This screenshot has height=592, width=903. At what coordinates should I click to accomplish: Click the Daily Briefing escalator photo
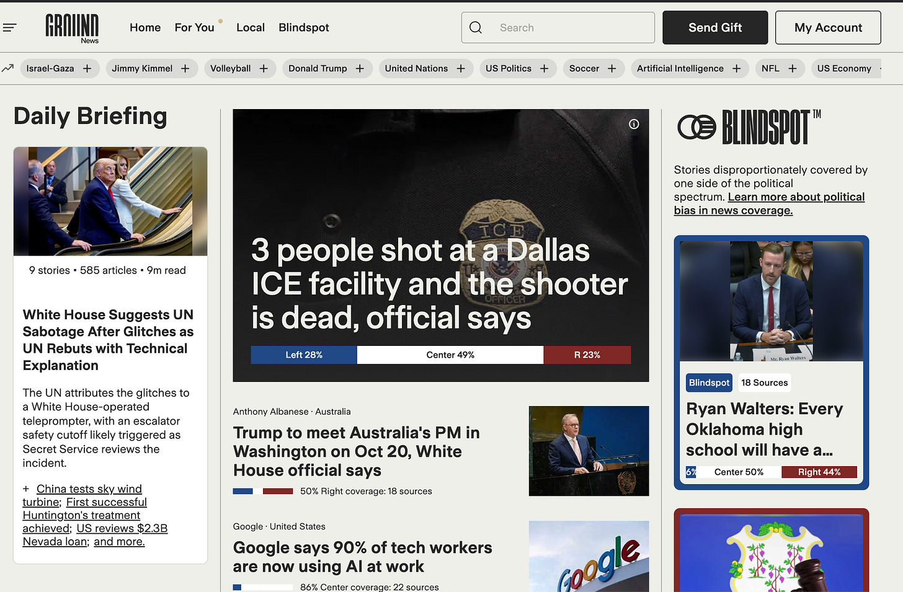[110, 201]
